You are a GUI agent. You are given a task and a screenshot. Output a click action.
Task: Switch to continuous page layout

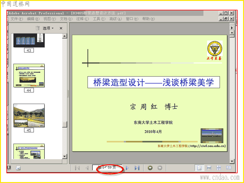(209, 168)
